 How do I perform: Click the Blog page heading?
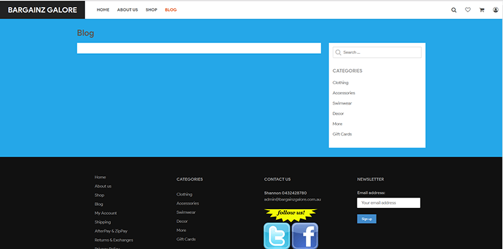(86, 33)
